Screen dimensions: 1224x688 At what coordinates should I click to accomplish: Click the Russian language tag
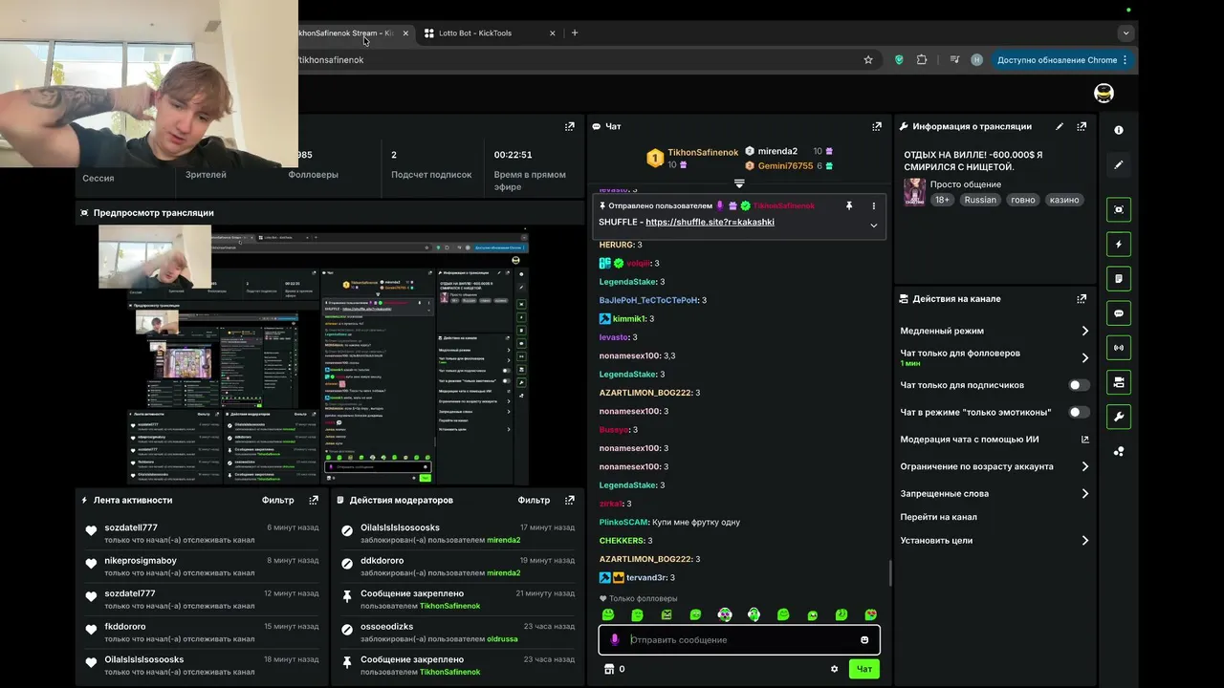(980, 200)
